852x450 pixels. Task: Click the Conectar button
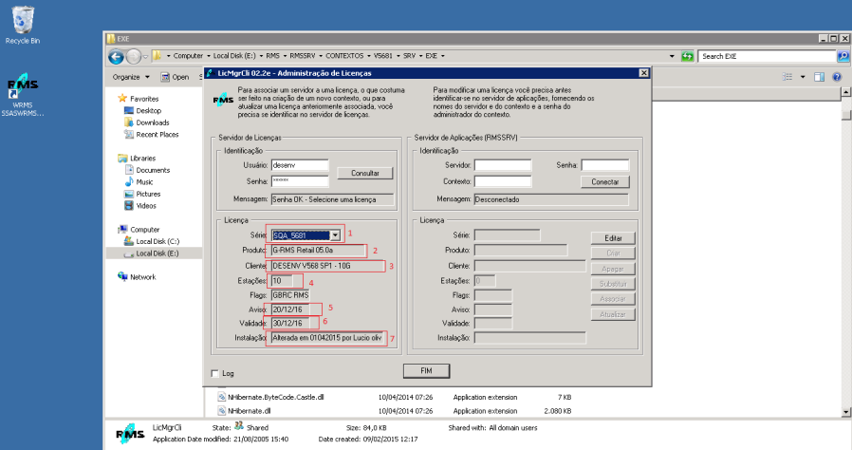tap(604, 182)
